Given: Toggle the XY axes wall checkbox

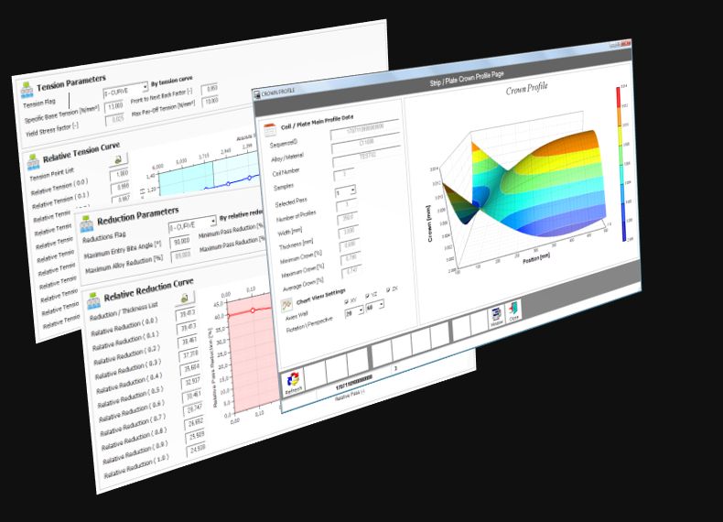Looking at the screenshot, I should (346, 299).
